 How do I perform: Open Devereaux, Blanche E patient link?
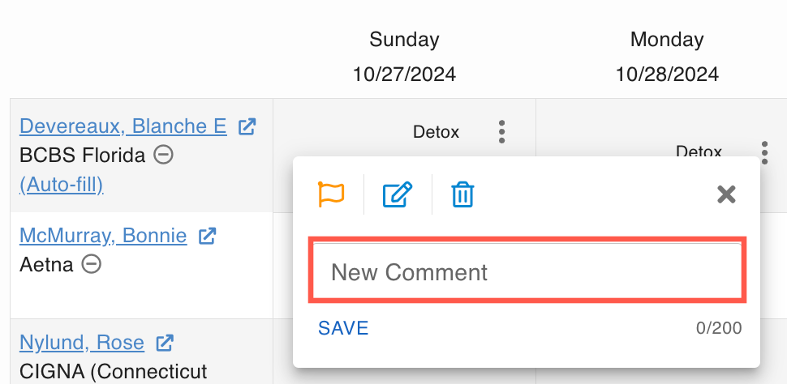pyautogui.click(x=123, y=126)
